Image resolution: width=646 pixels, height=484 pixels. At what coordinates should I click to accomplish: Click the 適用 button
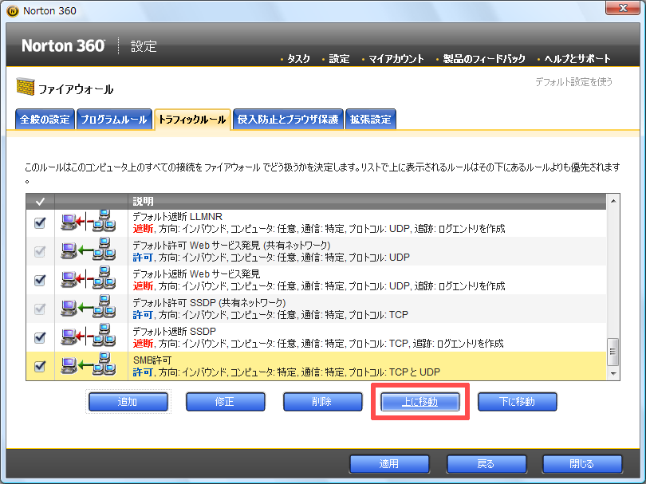pos(389,464)
